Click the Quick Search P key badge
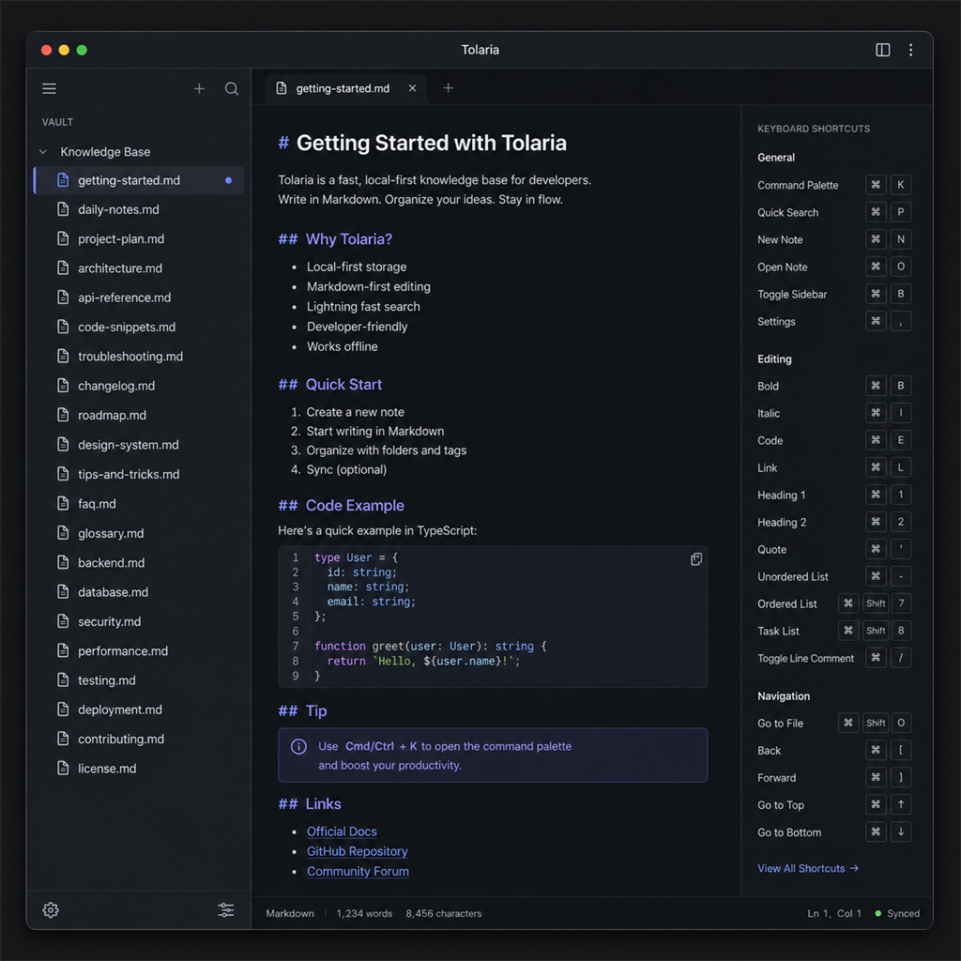The height and width of the screenshot is (961, 961). click(x=900, y=212)
